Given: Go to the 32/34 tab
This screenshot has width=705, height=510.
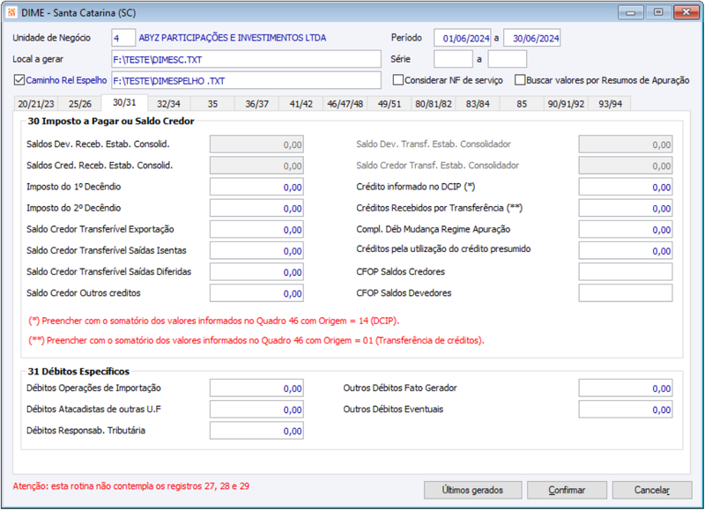Looking at the screenshot, I should (168, 104).
